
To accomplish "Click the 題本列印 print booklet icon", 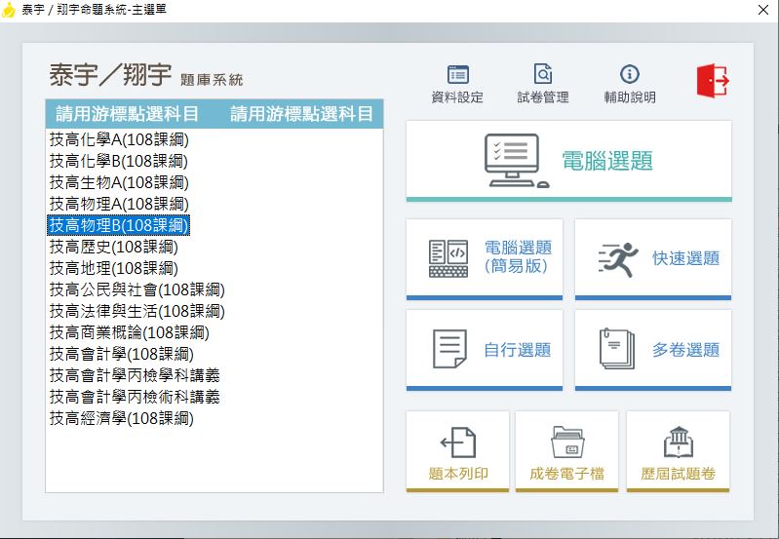I will (x=458, y=443).
